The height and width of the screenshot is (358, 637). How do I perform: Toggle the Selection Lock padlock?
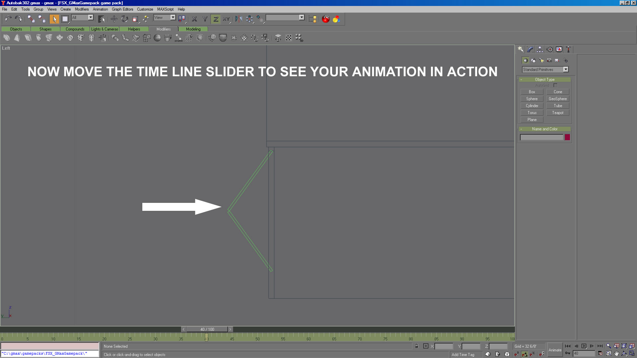click(x=416, y=346)
